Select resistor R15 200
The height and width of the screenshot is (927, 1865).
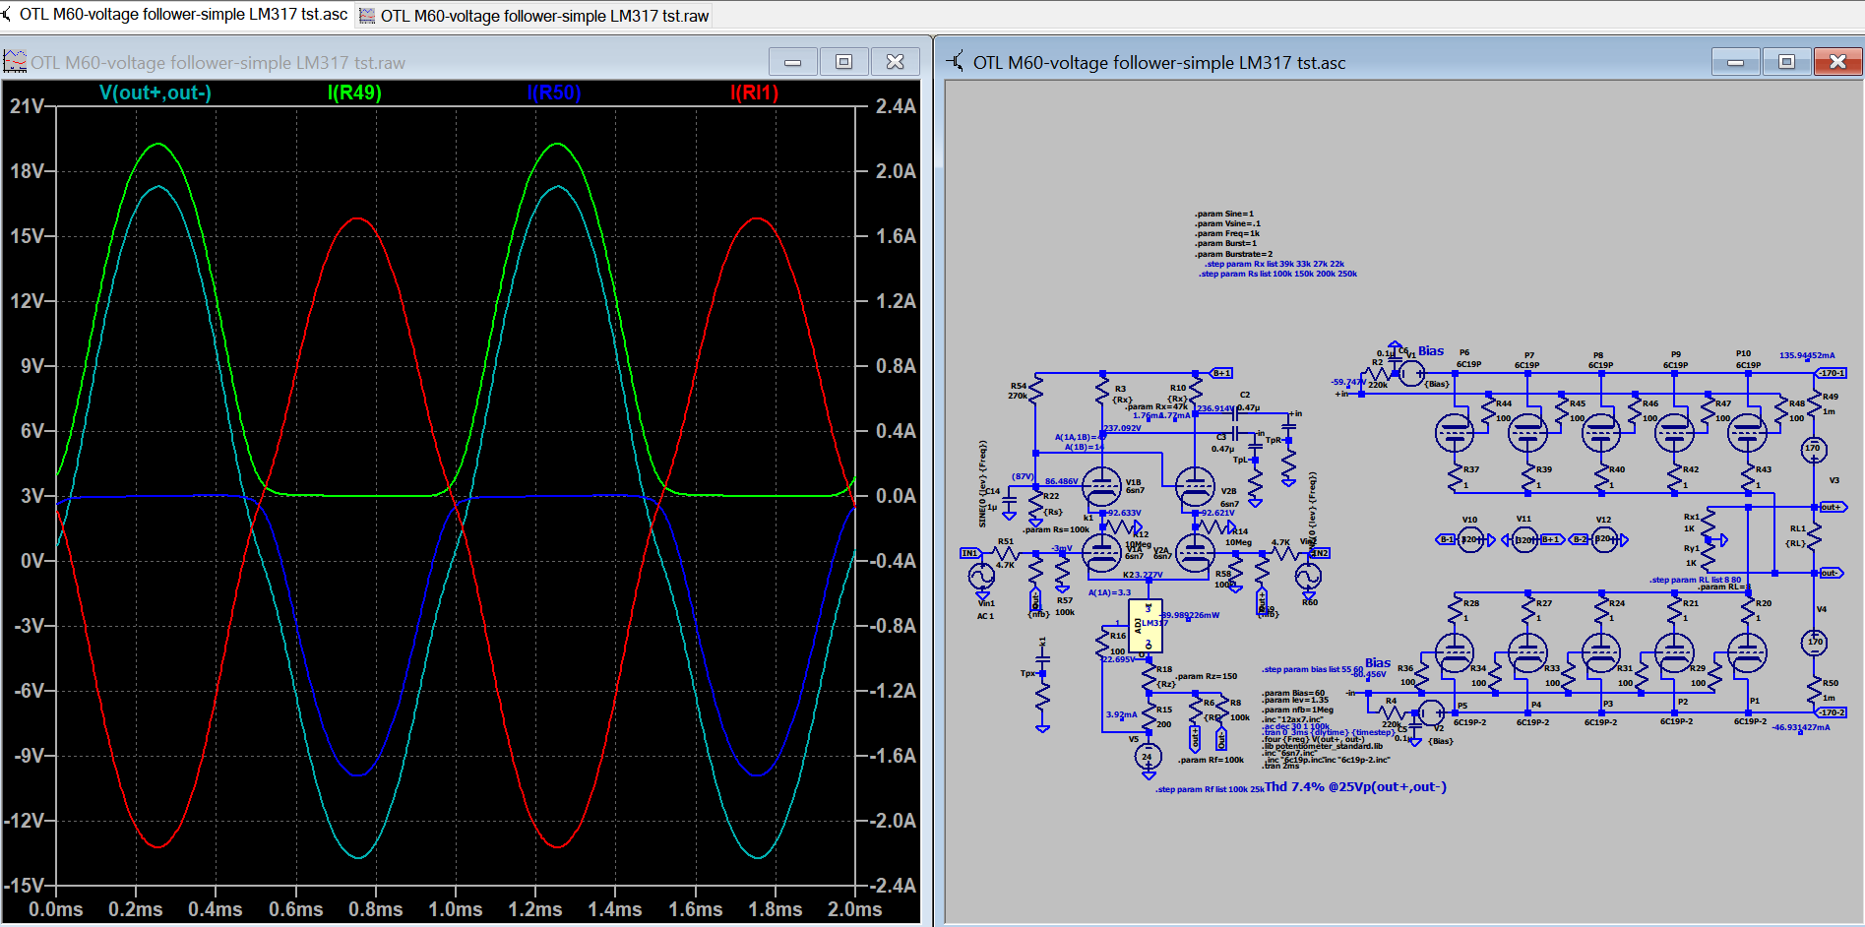[1148, 716]
